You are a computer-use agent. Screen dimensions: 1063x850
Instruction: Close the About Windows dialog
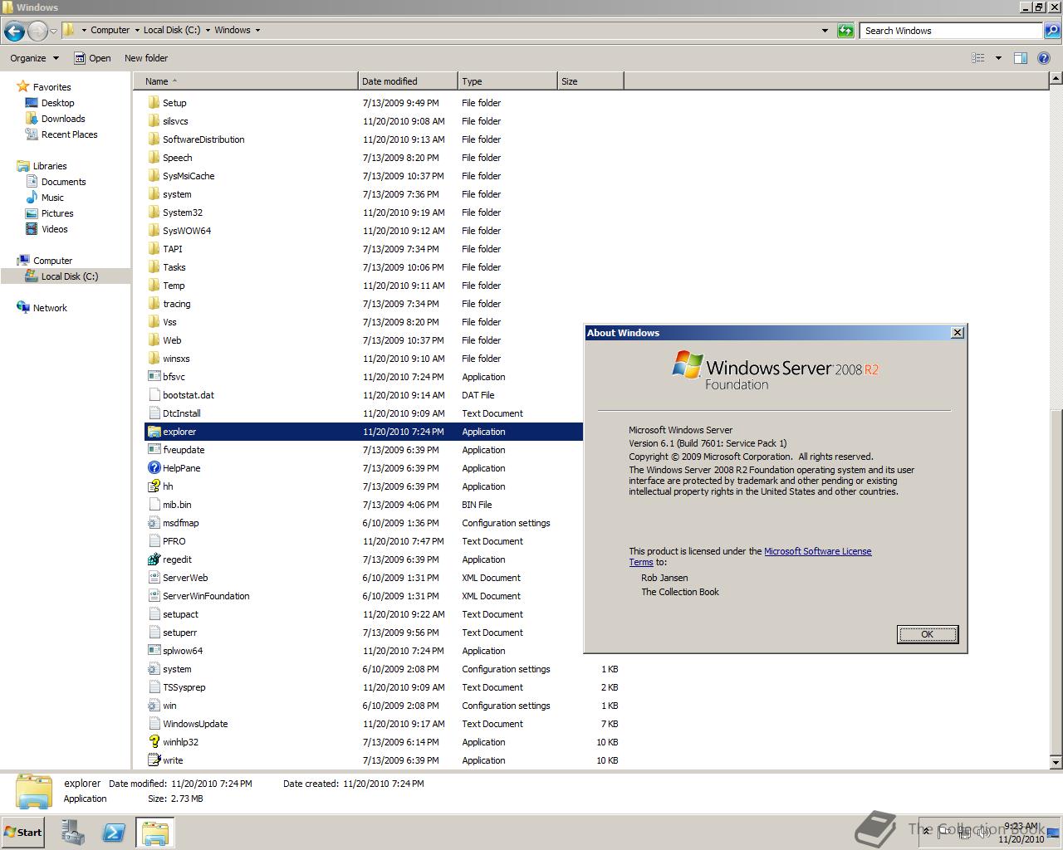pyautogui.click(x=958, y=332)
